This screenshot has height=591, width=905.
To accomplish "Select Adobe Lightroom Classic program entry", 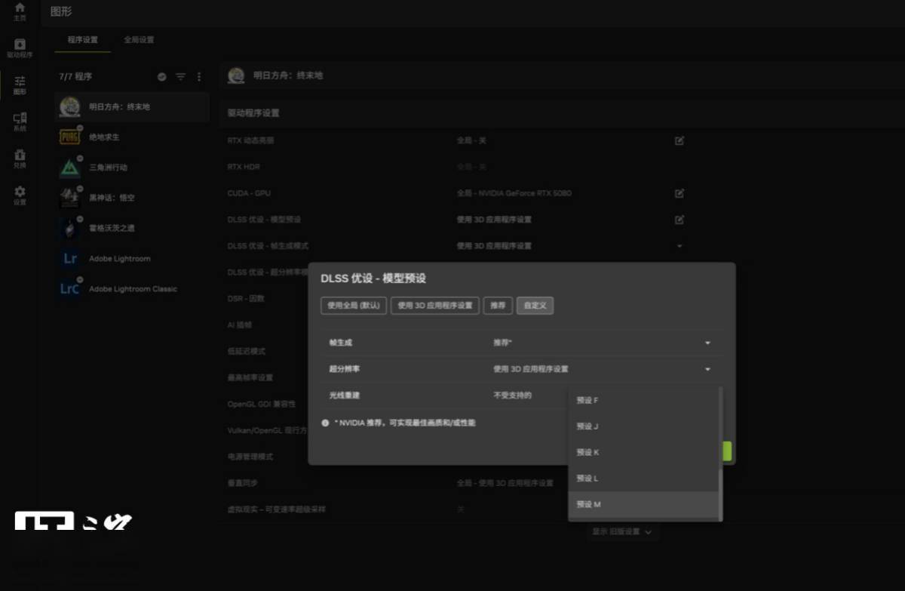I will [x=133, y=289].
